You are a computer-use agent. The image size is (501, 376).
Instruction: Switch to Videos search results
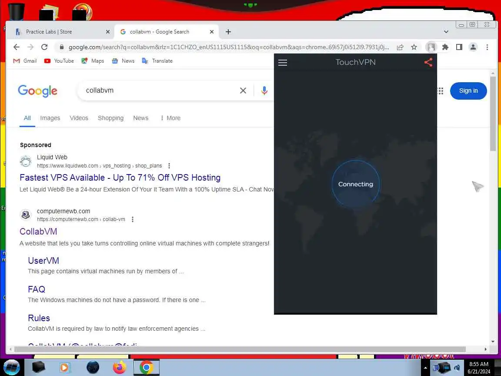point(79,118)
